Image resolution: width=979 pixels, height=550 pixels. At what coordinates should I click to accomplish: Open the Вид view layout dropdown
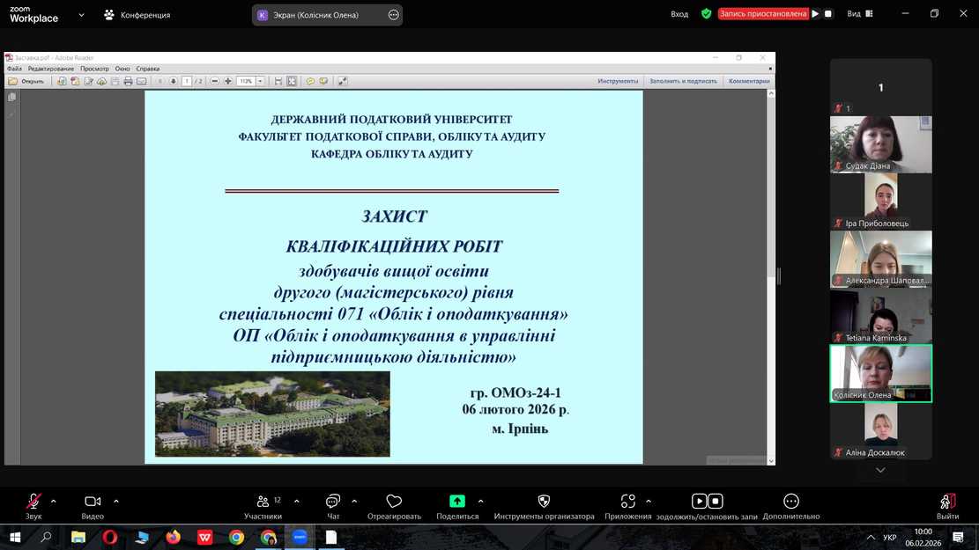859,14
